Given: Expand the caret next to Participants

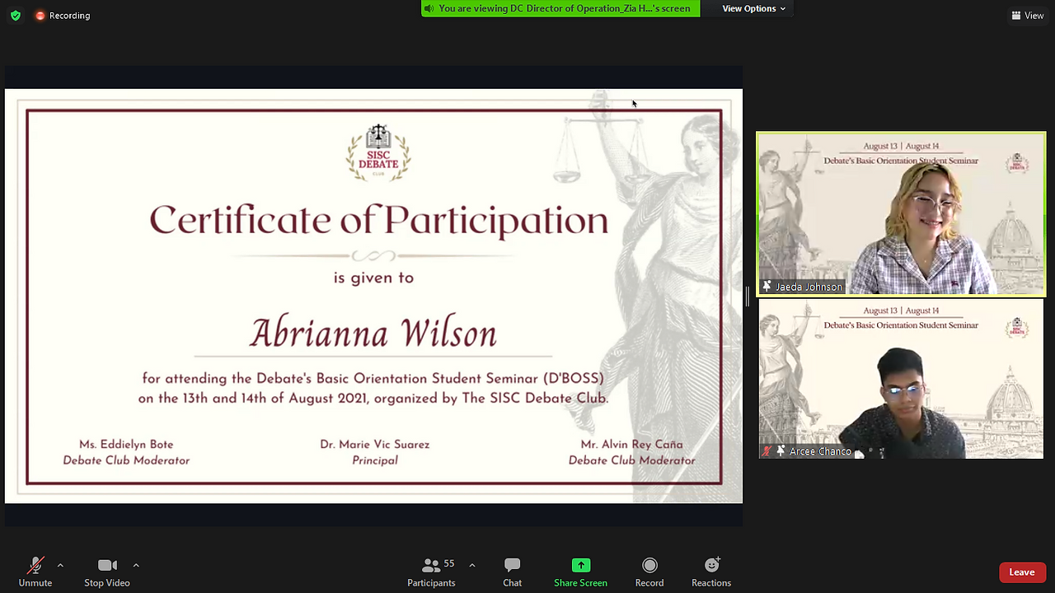Looking at the screenshot, I should coord(471,565).
